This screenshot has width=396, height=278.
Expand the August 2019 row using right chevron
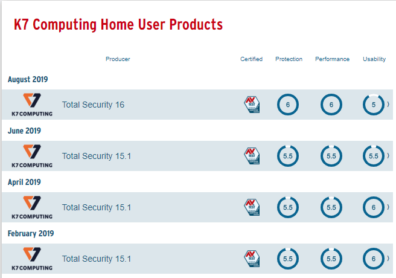pyautogui.click(x=388, y=105)
